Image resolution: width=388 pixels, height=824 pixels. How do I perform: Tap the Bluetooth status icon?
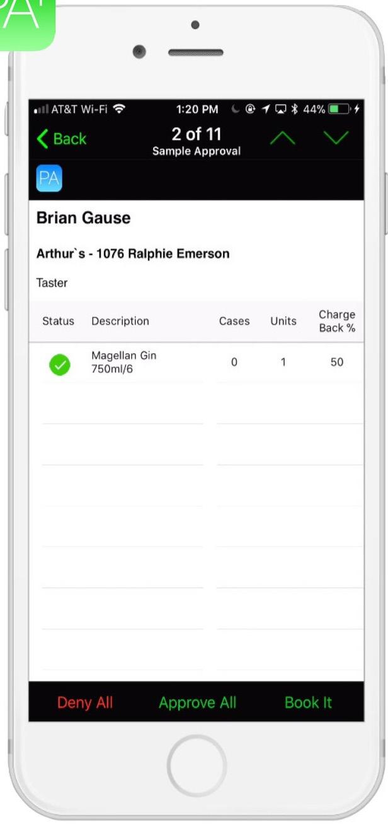pos(294,109)
